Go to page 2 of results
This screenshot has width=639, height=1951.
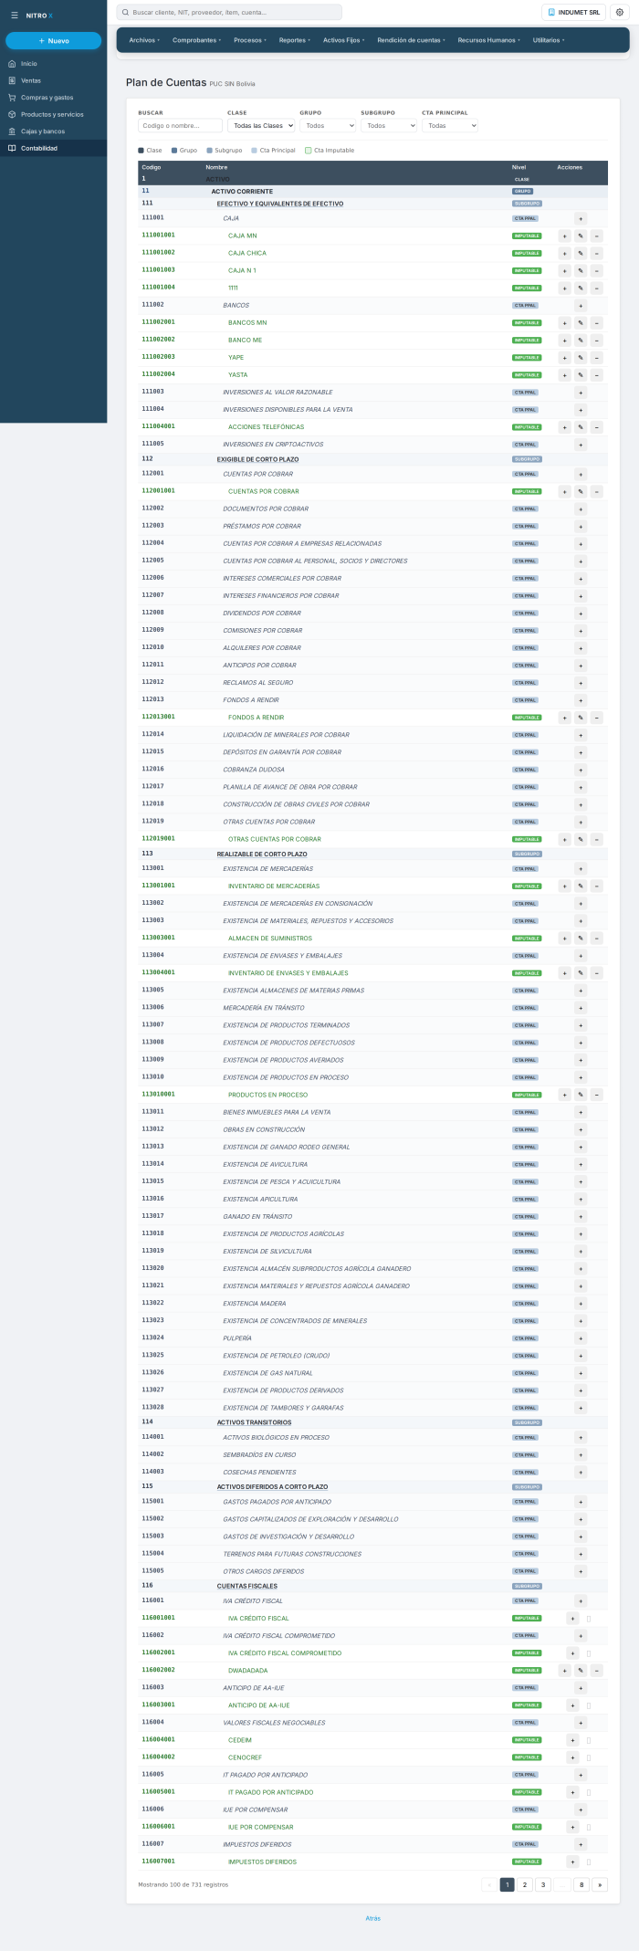click(x=525, y=1884)
